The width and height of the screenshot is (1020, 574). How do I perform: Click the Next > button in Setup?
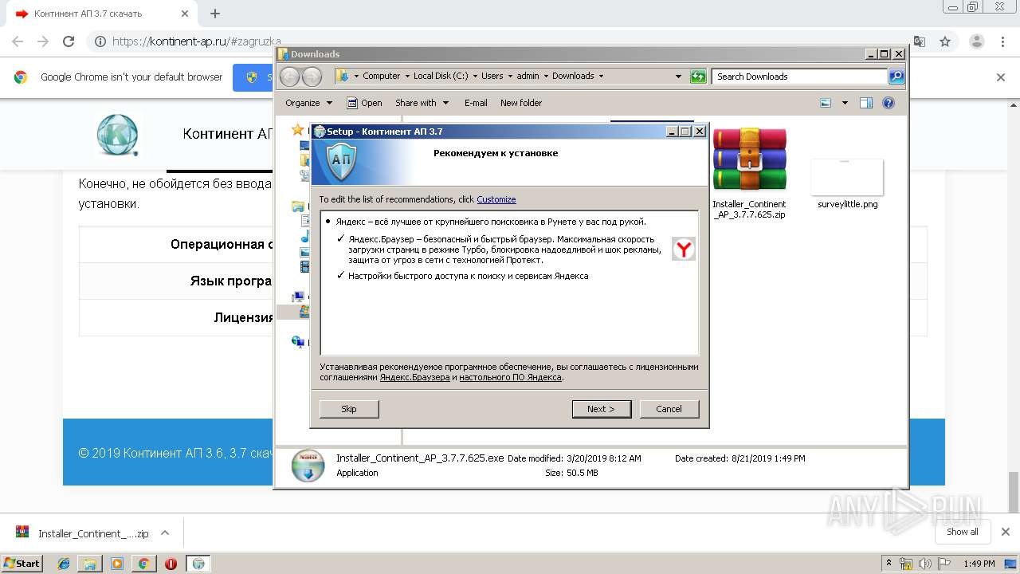coord(602,409)
